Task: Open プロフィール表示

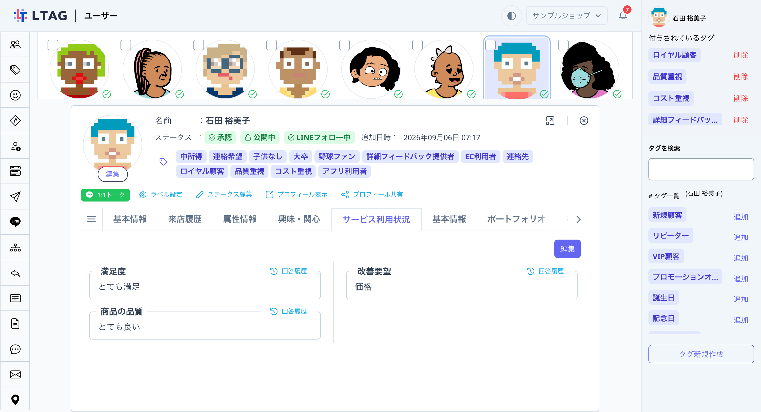Action: pyautogui.click(x=296, y=194)
